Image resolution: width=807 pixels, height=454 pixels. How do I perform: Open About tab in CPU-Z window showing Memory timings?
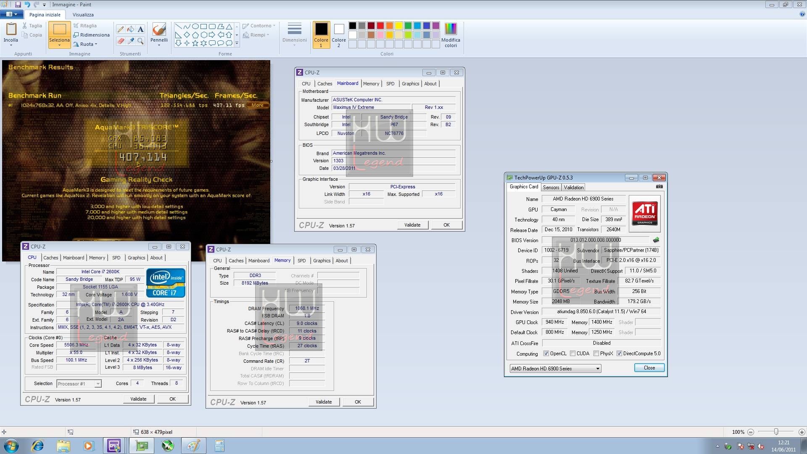(342, 261)
